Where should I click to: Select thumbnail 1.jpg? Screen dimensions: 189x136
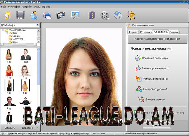coord(9,56)
